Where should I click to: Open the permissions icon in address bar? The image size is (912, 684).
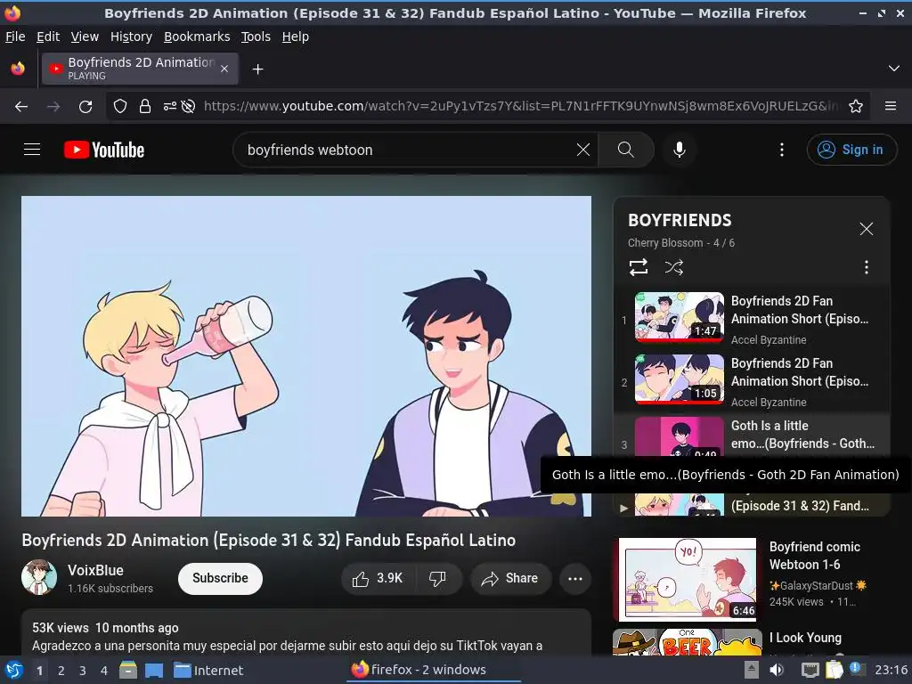tap(170, 107)
